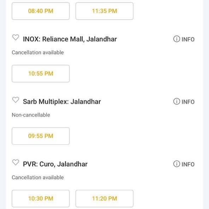
Task: Select the 11:35 PM showtime
Action: pos(104,11)
